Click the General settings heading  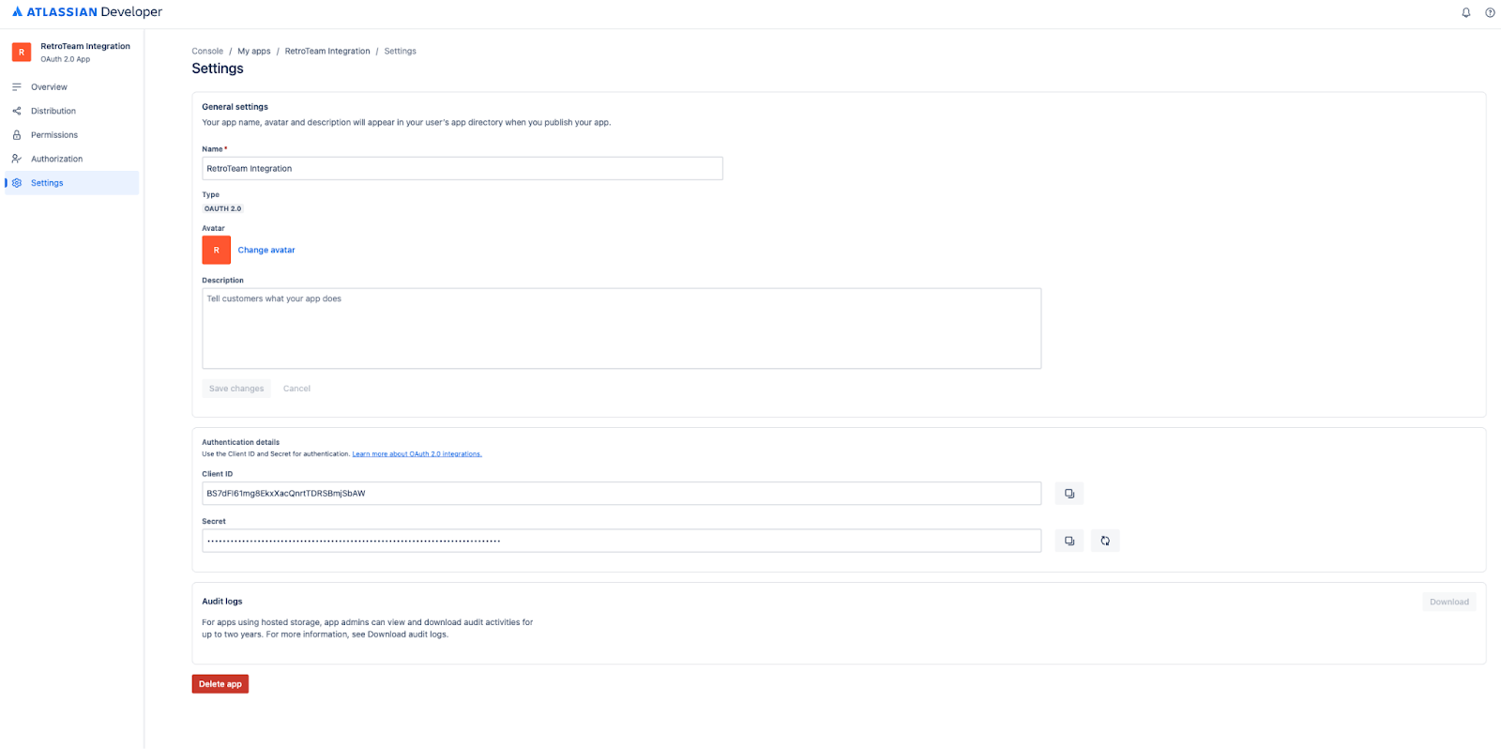(235, 107)
